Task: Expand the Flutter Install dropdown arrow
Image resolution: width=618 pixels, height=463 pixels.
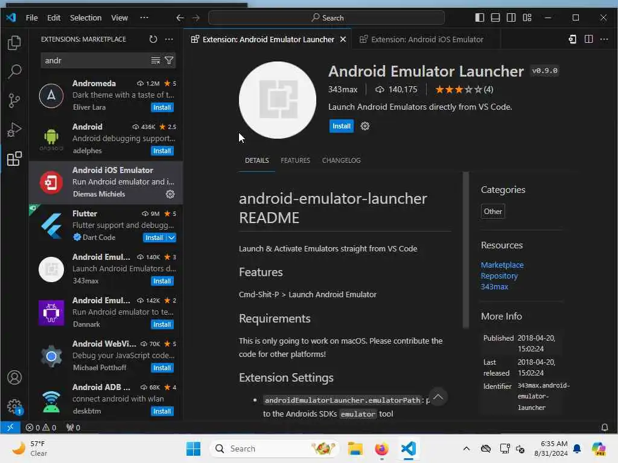Action: (x=171, y=238)
